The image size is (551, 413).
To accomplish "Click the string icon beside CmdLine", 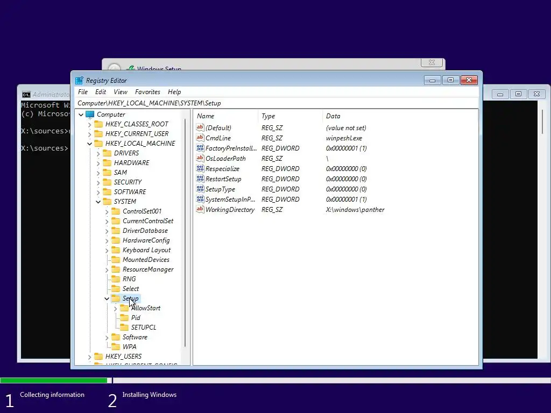I will [200, 138].
